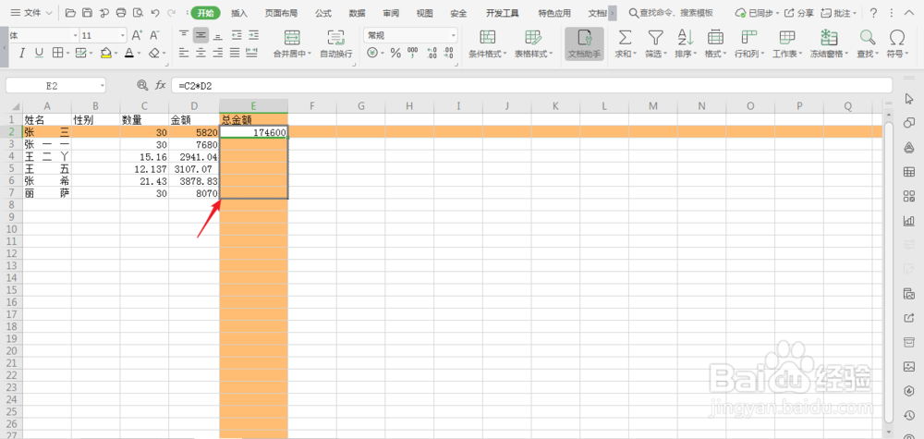Toggle justify alignment
Screen dimensions: 924x439
pos(235,53)
